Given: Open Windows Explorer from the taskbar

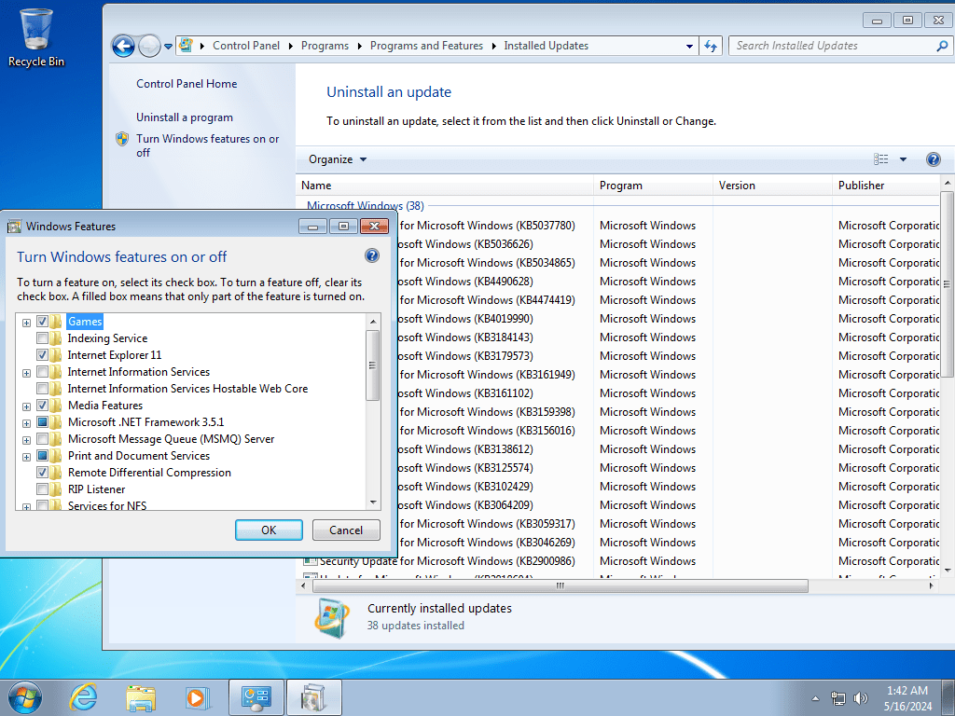Looking at the screenshot, I should coord(141,697).
